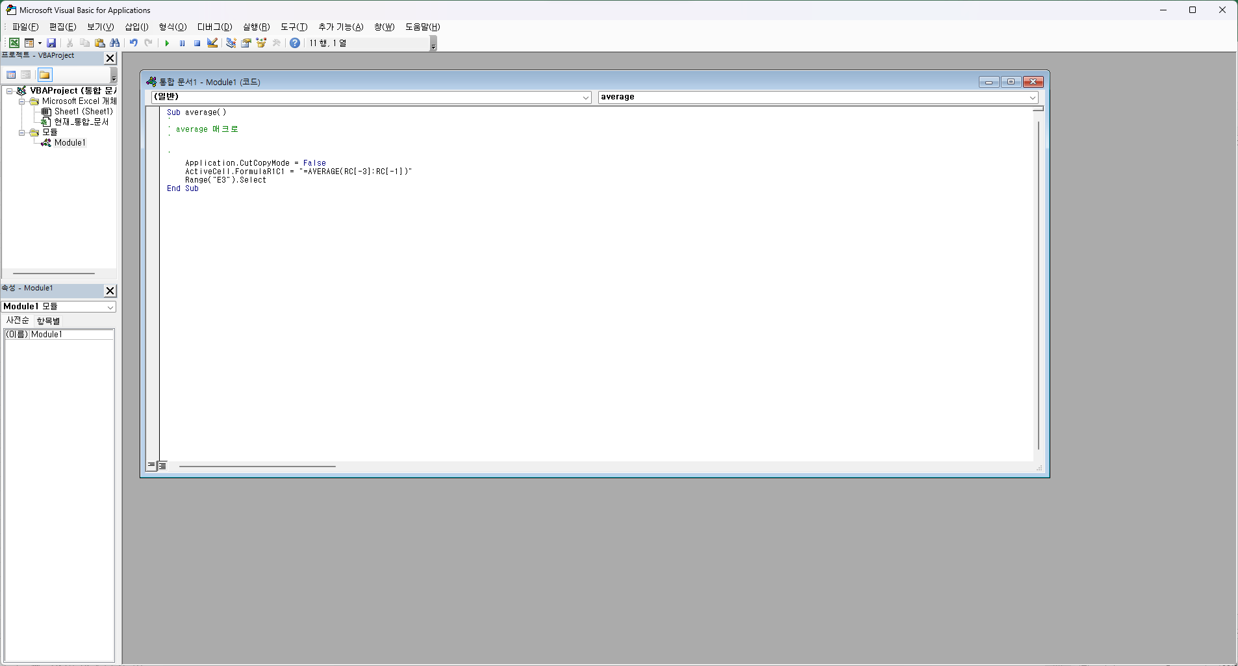Close the 속성 - Module1 panel
The image size is (1238, 666).
click(x=110, y=290)
